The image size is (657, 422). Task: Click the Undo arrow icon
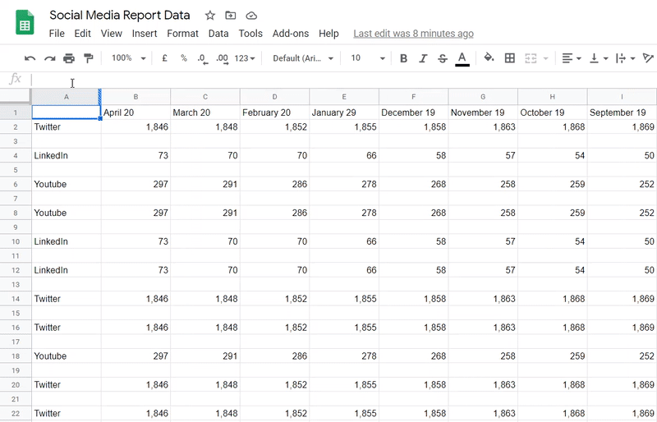(30, 58)
